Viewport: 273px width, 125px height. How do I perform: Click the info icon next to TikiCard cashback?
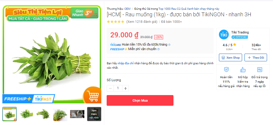tap(169, 45)
